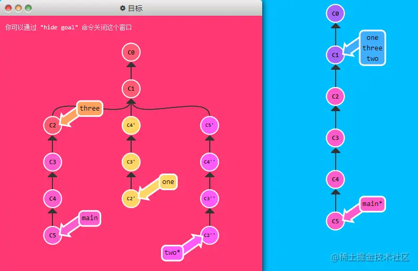
Task: Click the C0 commit on blue canvas
Action: coord(335,13)
